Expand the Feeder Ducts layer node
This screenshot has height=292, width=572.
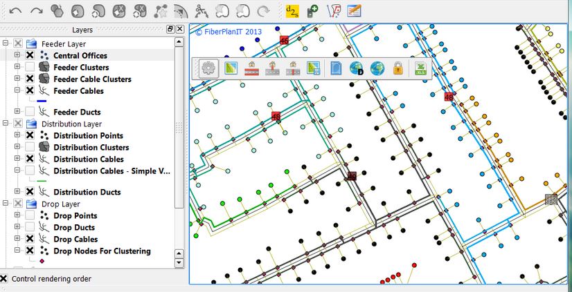17,112
